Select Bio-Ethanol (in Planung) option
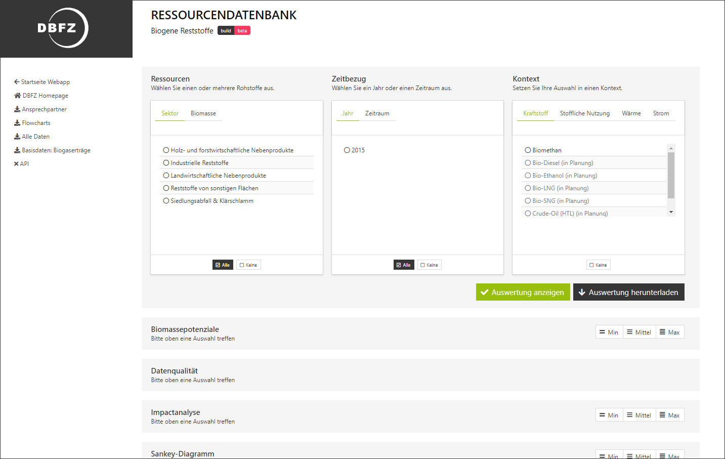The height and width of the screenshot is (459, 725). click(x=594, y=176)
